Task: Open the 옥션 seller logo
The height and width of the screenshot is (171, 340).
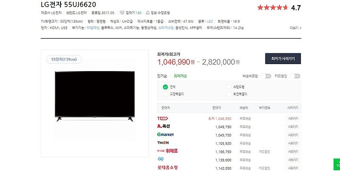Action: tap(163, 126)
